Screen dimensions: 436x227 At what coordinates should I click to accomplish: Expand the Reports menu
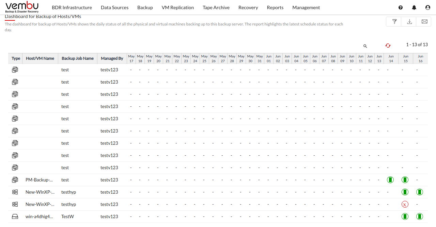click(x=275, y=7)
